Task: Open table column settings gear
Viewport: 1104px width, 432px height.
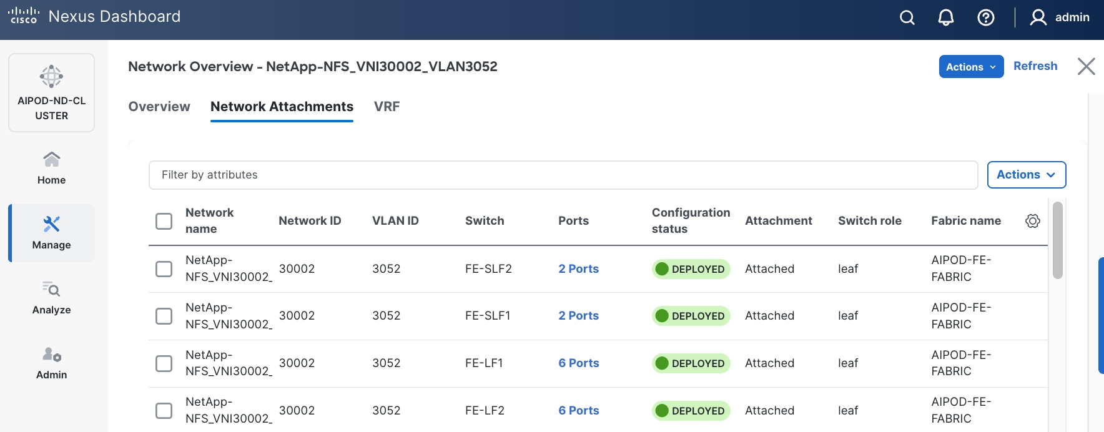Action: point(1033,221)
